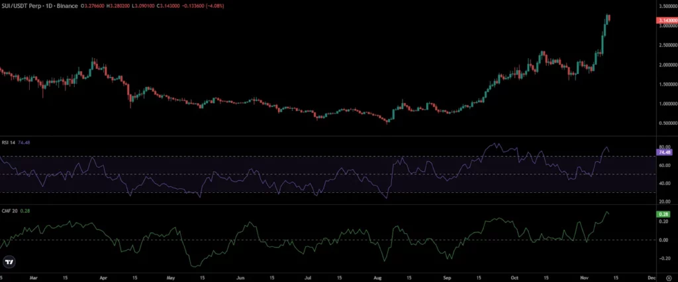Click the 0.28 value beside CMF 20
678x282 pixels.
pyautogui.click(x=24, y=211)
